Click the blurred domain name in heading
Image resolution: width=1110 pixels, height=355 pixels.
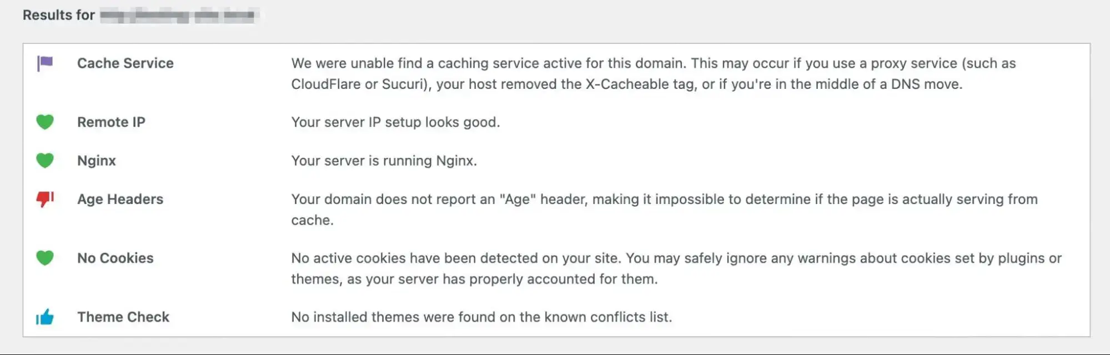click(177, 16)
